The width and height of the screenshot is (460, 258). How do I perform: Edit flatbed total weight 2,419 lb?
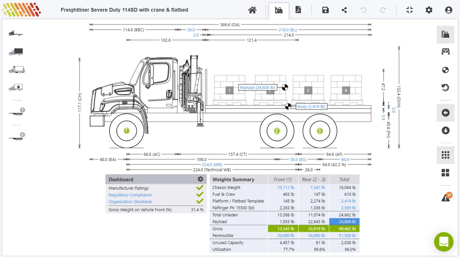pos(348,201)
